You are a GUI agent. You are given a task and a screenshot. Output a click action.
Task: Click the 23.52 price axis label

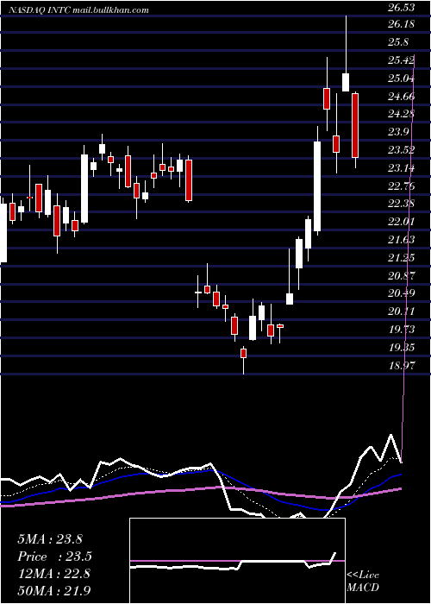(401, 150)
